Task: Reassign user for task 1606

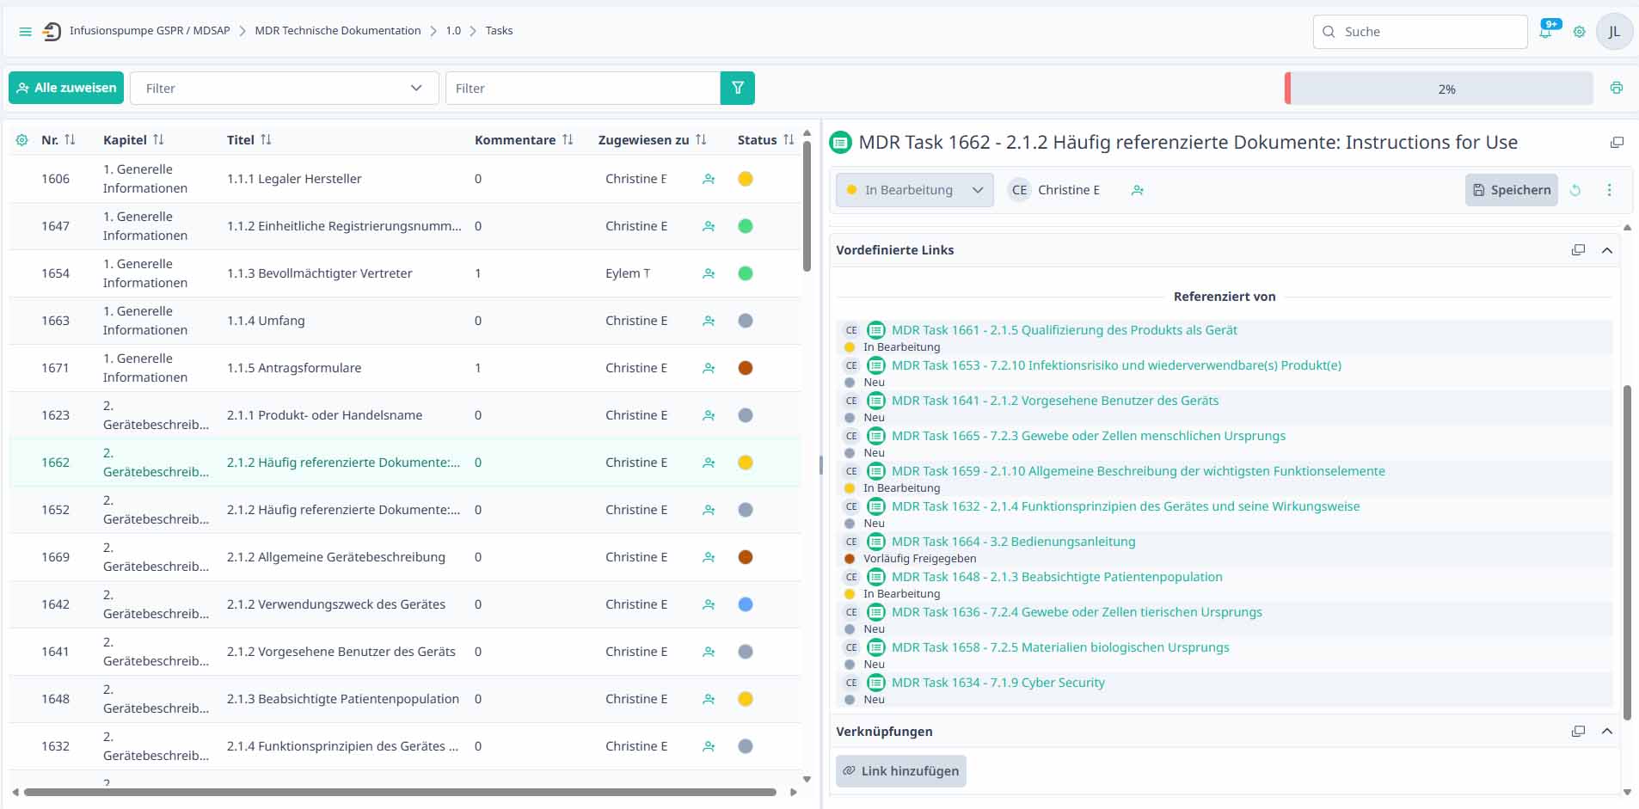Action: click(x=709, y=179)
